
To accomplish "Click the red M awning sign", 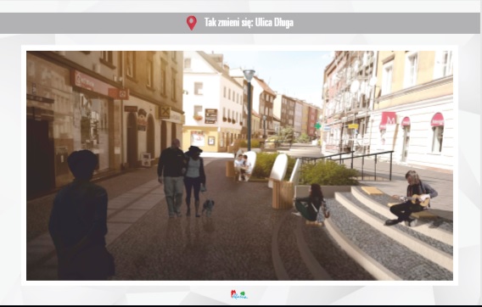I will 388,120.
